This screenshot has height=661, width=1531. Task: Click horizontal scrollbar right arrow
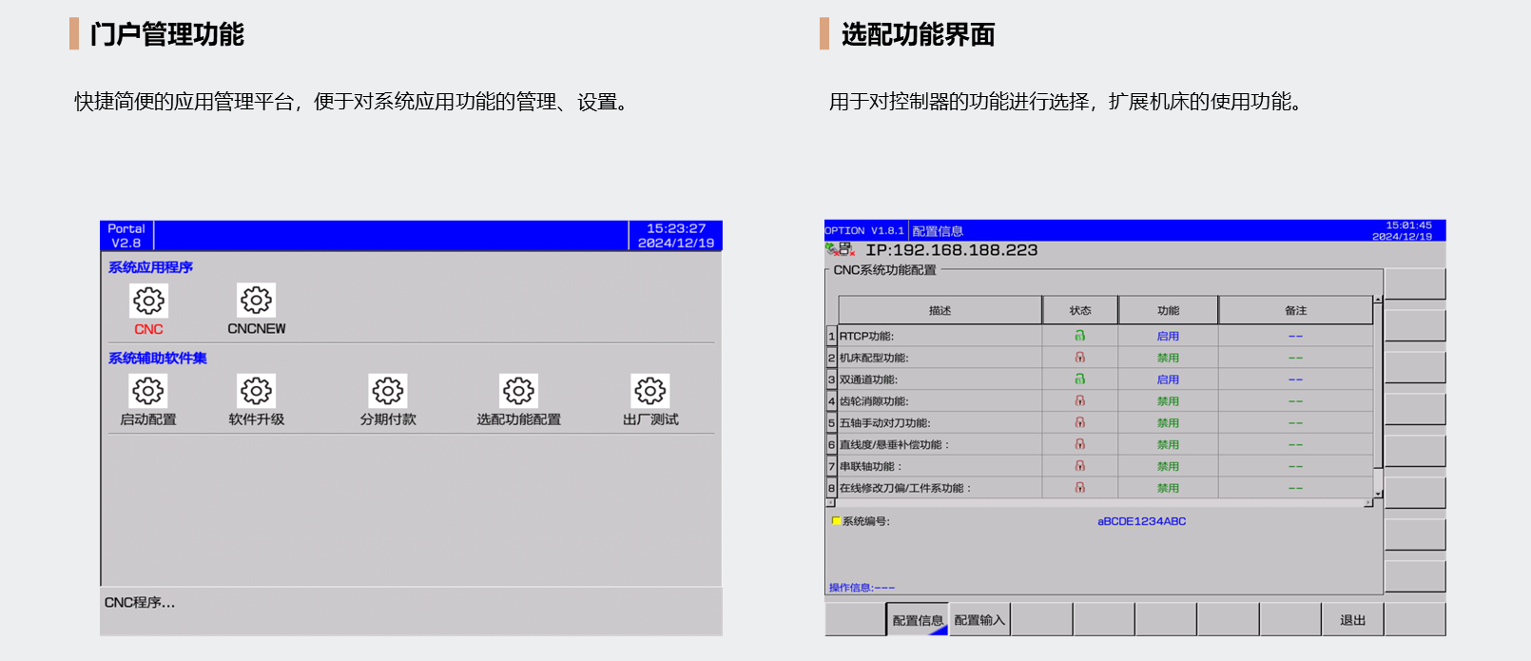point(1368,503)
